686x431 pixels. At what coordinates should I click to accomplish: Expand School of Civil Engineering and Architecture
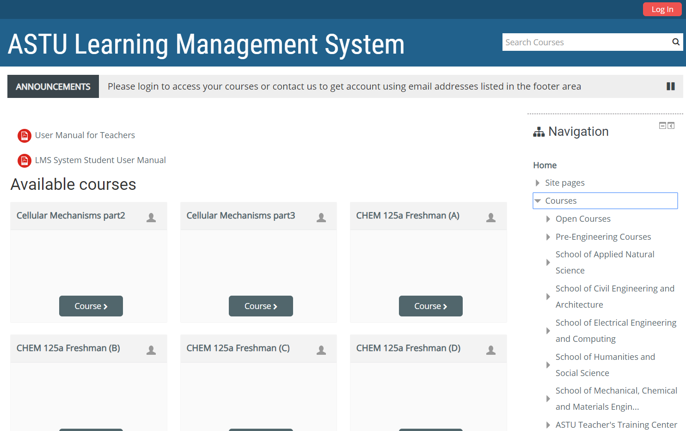(548, 297)
